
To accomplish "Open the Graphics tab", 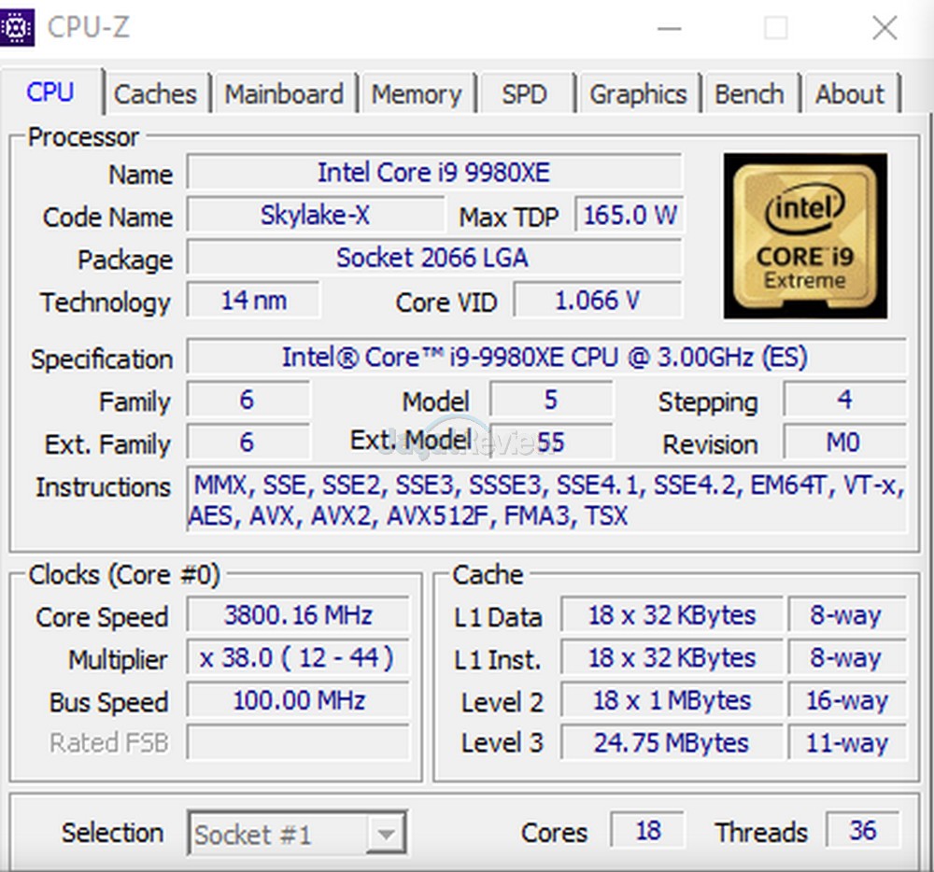I will pyautogui.click(x=638, y=94).
